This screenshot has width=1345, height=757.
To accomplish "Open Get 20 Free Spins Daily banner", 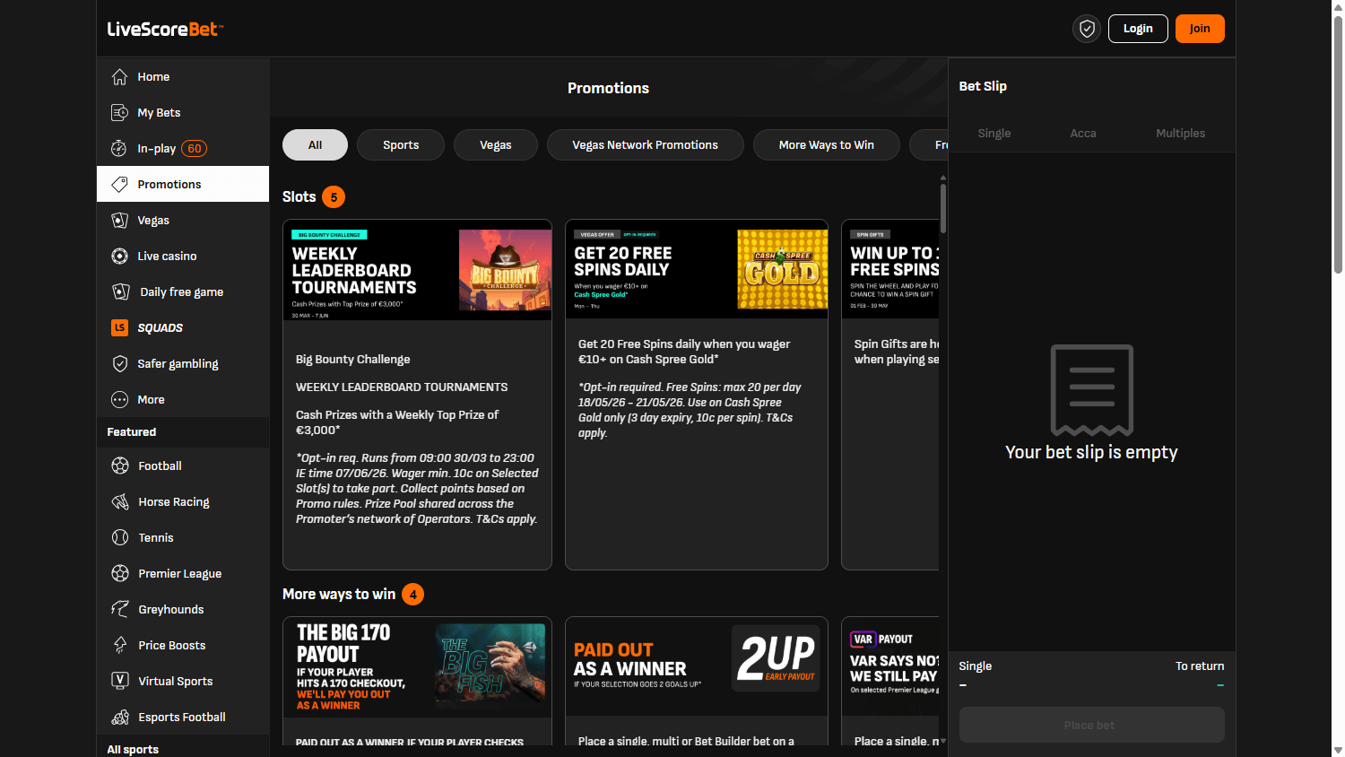I will [x=697, y=269].
